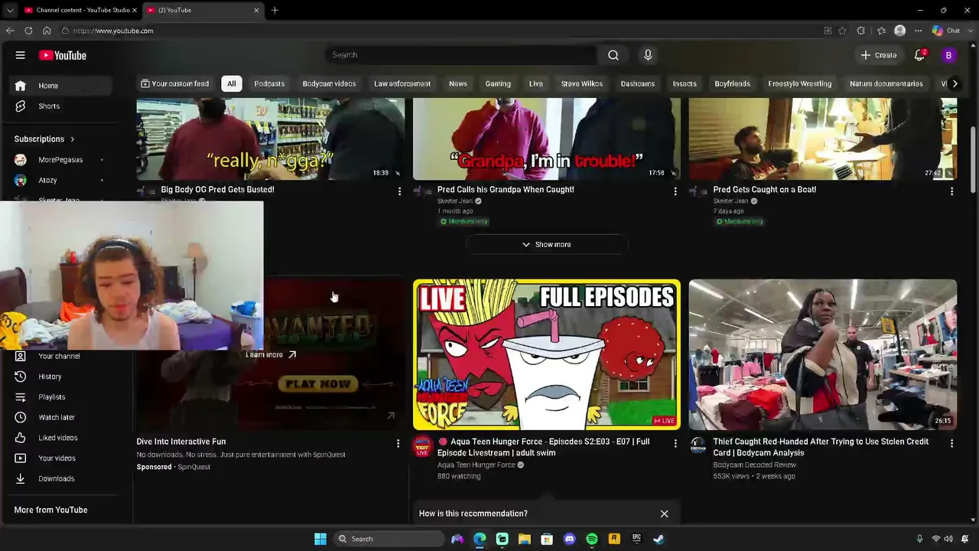Open options for Pred Gets Caught on a Boat
This screenshot has width=979, height=551.
951,191
